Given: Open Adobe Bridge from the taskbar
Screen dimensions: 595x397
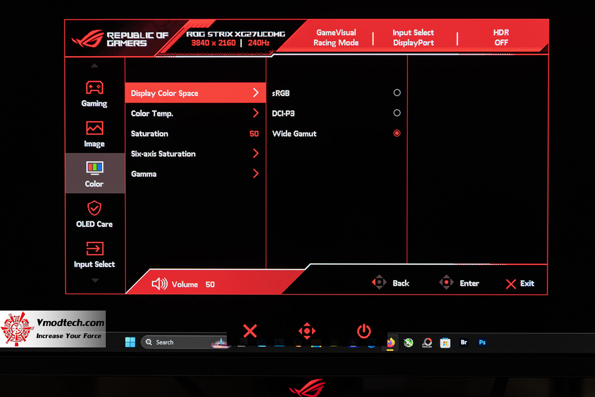Looking at the screenshot, I should (464, 342).
